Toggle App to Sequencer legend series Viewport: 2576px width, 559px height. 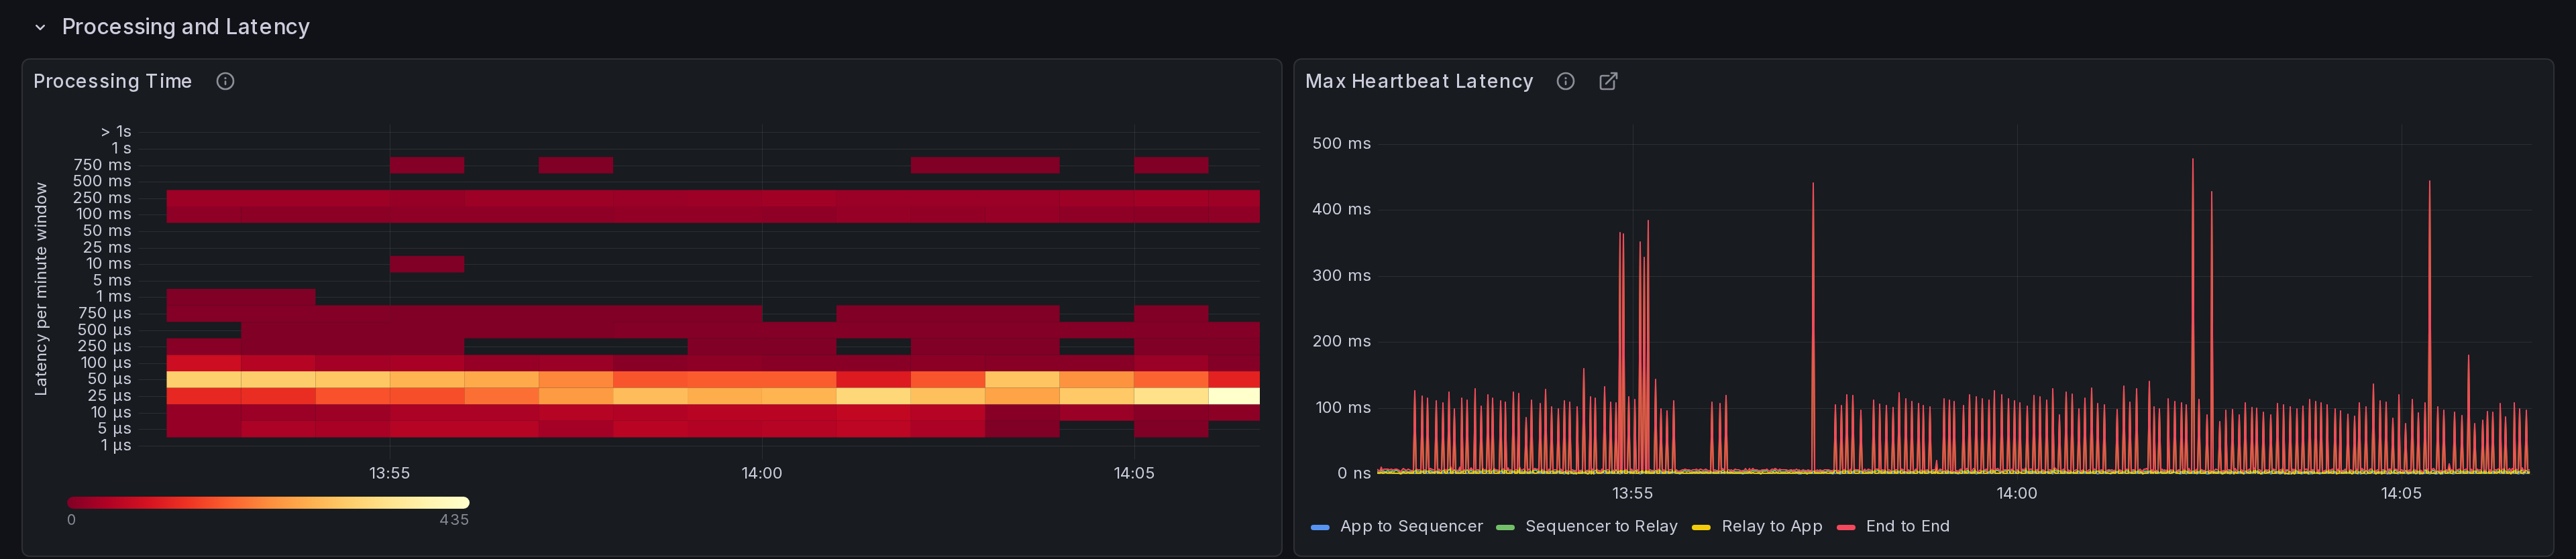click(1411, 526)
